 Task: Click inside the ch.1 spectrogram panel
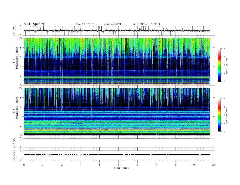pyautogui.click(x=117, y=62)
